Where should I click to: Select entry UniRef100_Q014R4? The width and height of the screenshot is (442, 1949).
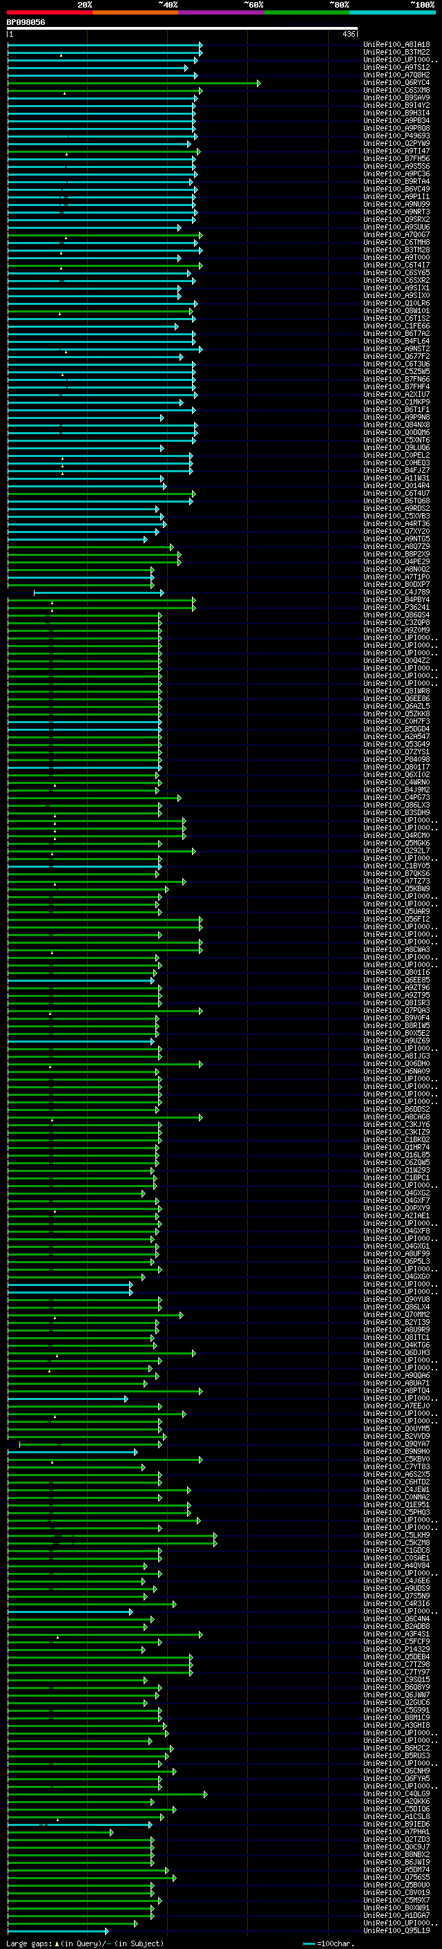[396, 486]
